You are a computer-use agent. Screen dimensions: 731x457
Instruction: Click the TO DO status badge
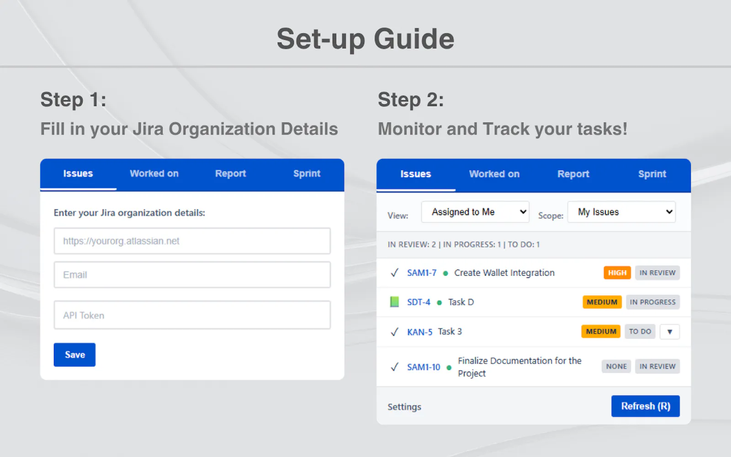coord(640,331)
